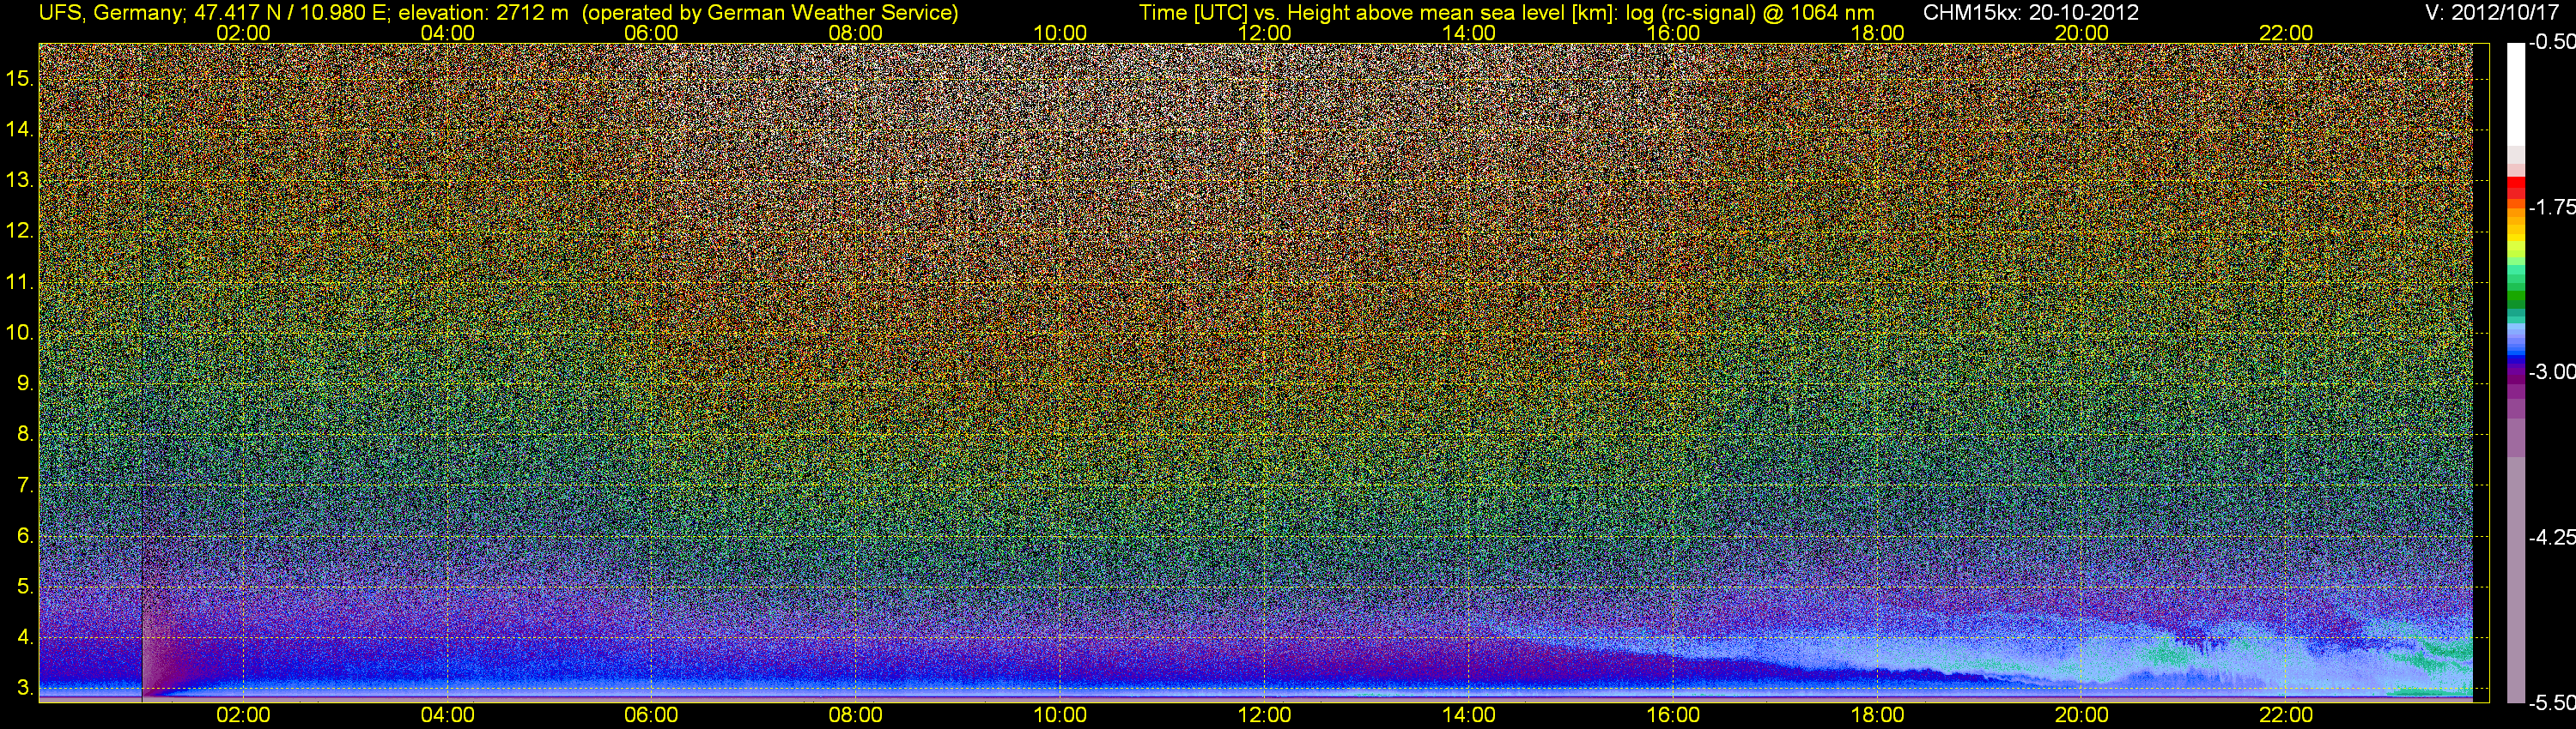The height and width of the screenshot is (729, 2576).
Task: Click the 02:00 label on top time axis
Action: click(243, 33)
